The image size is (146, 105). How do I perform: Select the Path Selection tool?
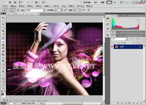point(3,71)
